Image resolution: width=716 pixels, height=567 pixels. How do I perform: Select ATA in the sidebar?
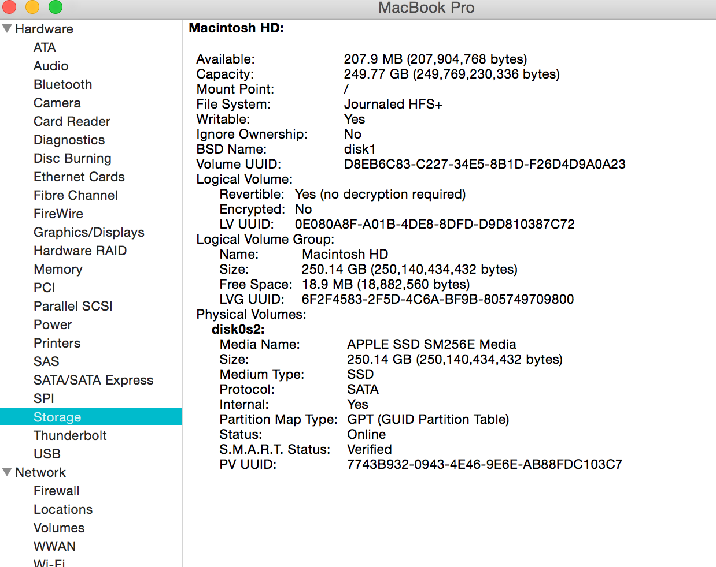(x=45, y=47)
